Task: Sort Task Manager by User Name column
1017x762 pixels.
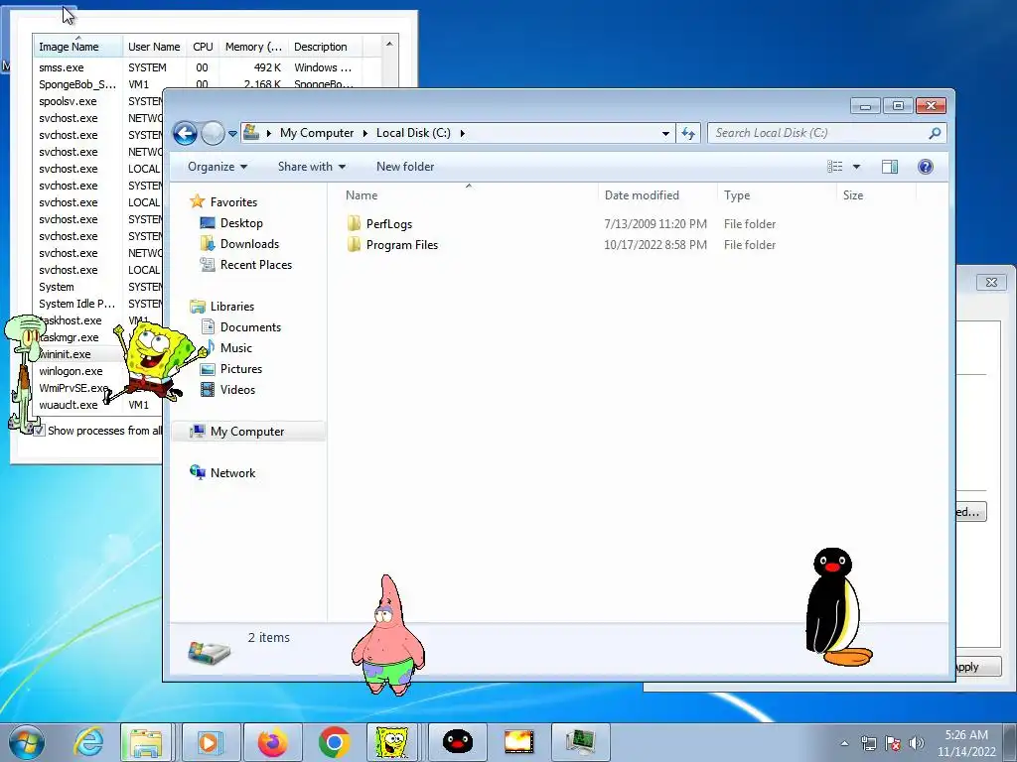Action: (154, 47)
